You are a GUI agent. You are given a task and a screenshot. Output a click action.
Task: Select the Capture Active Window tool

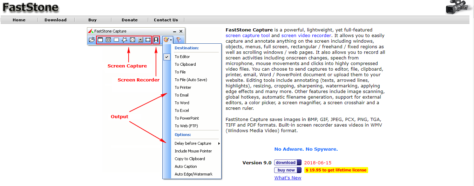click(100, 40)
